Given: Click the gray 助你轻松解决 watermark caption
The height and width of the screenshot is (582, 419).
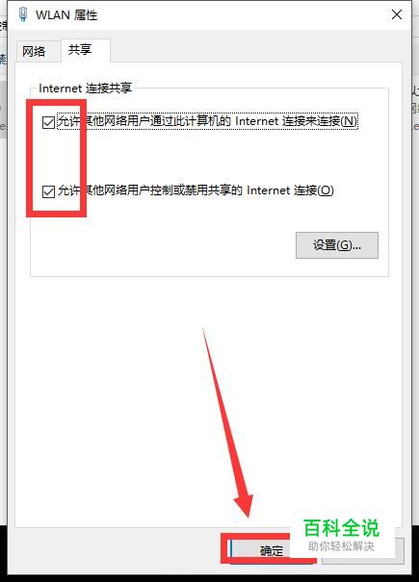Looking at the screenshot, I should click(341, 546).
